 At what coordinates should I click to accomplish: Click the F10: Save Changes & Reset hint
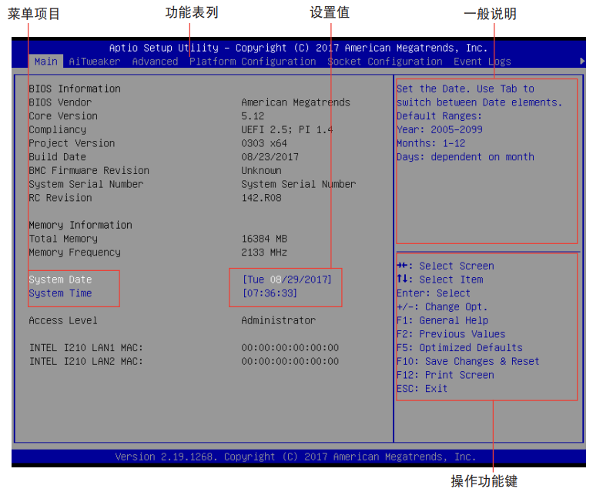coord(468,362)
